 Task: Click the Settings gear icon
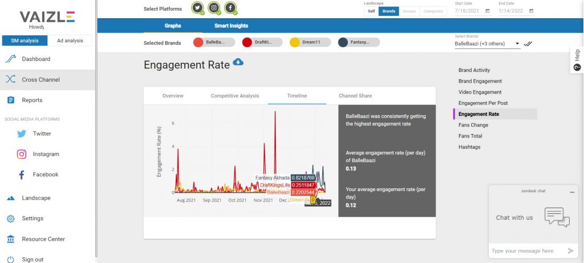10,219
